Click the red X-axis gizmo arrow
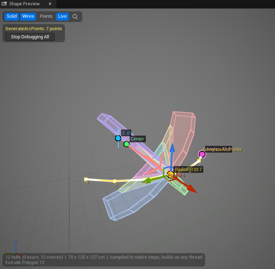 coord(192,190)
